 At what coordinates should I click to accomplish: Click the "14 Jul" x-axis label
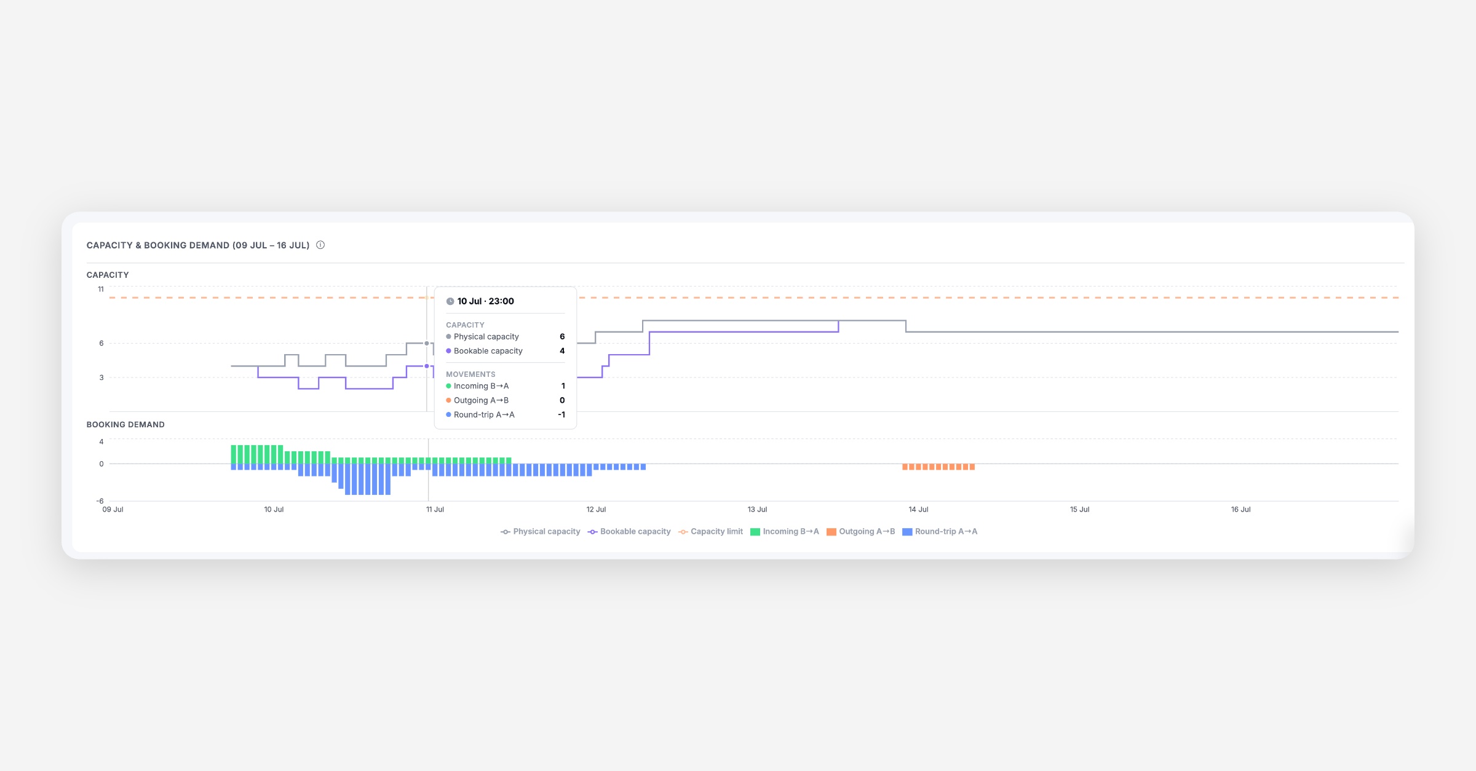[x=918, y=509]
